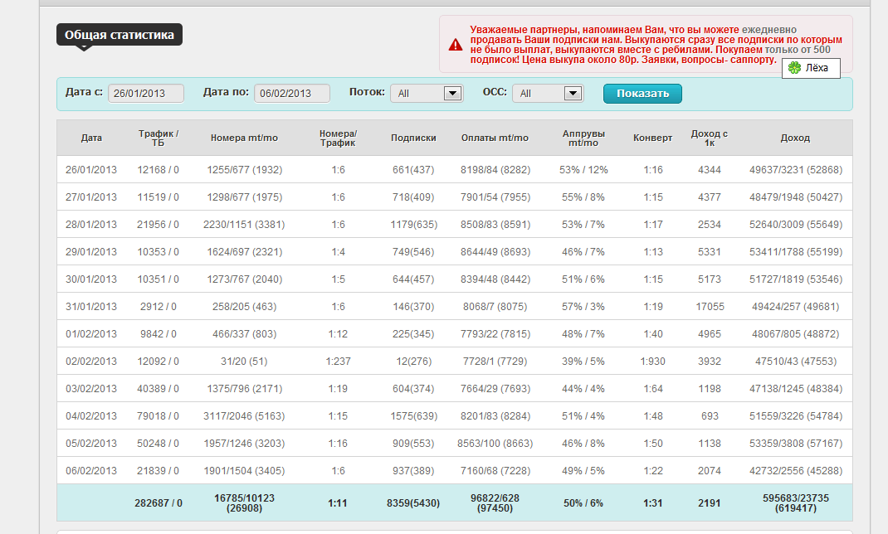Click numbers value 2230/1151 (3381)
The height and width of the screenshot is (534, 888).
(x=244, y=225)
